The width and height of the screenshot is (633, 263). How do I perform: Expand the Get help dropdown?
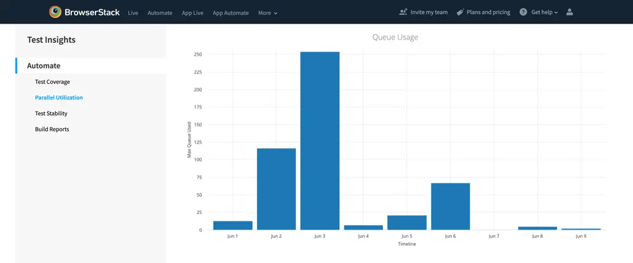(544, 12)
